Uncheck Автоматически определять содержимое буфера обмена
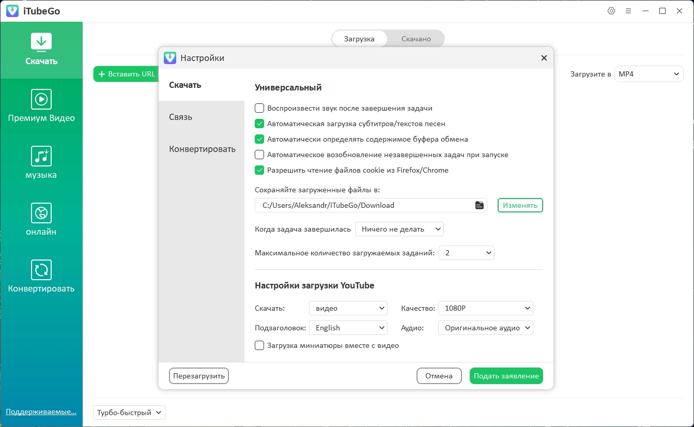This screenshot has height=427, width=694. point(259,139)
